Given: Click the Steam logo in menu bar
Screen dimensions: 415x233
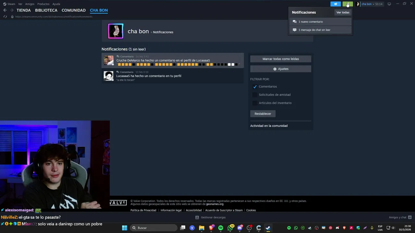Looking at the screenshot, I should [x=5, y=4].
